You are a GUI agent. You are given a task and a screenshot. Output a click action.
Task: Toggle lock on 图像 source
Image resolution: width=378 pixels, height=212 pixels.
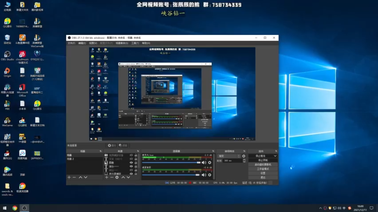(136, 163)
